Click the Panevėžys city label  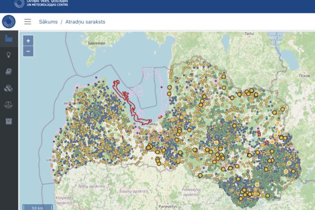point(168,206)
